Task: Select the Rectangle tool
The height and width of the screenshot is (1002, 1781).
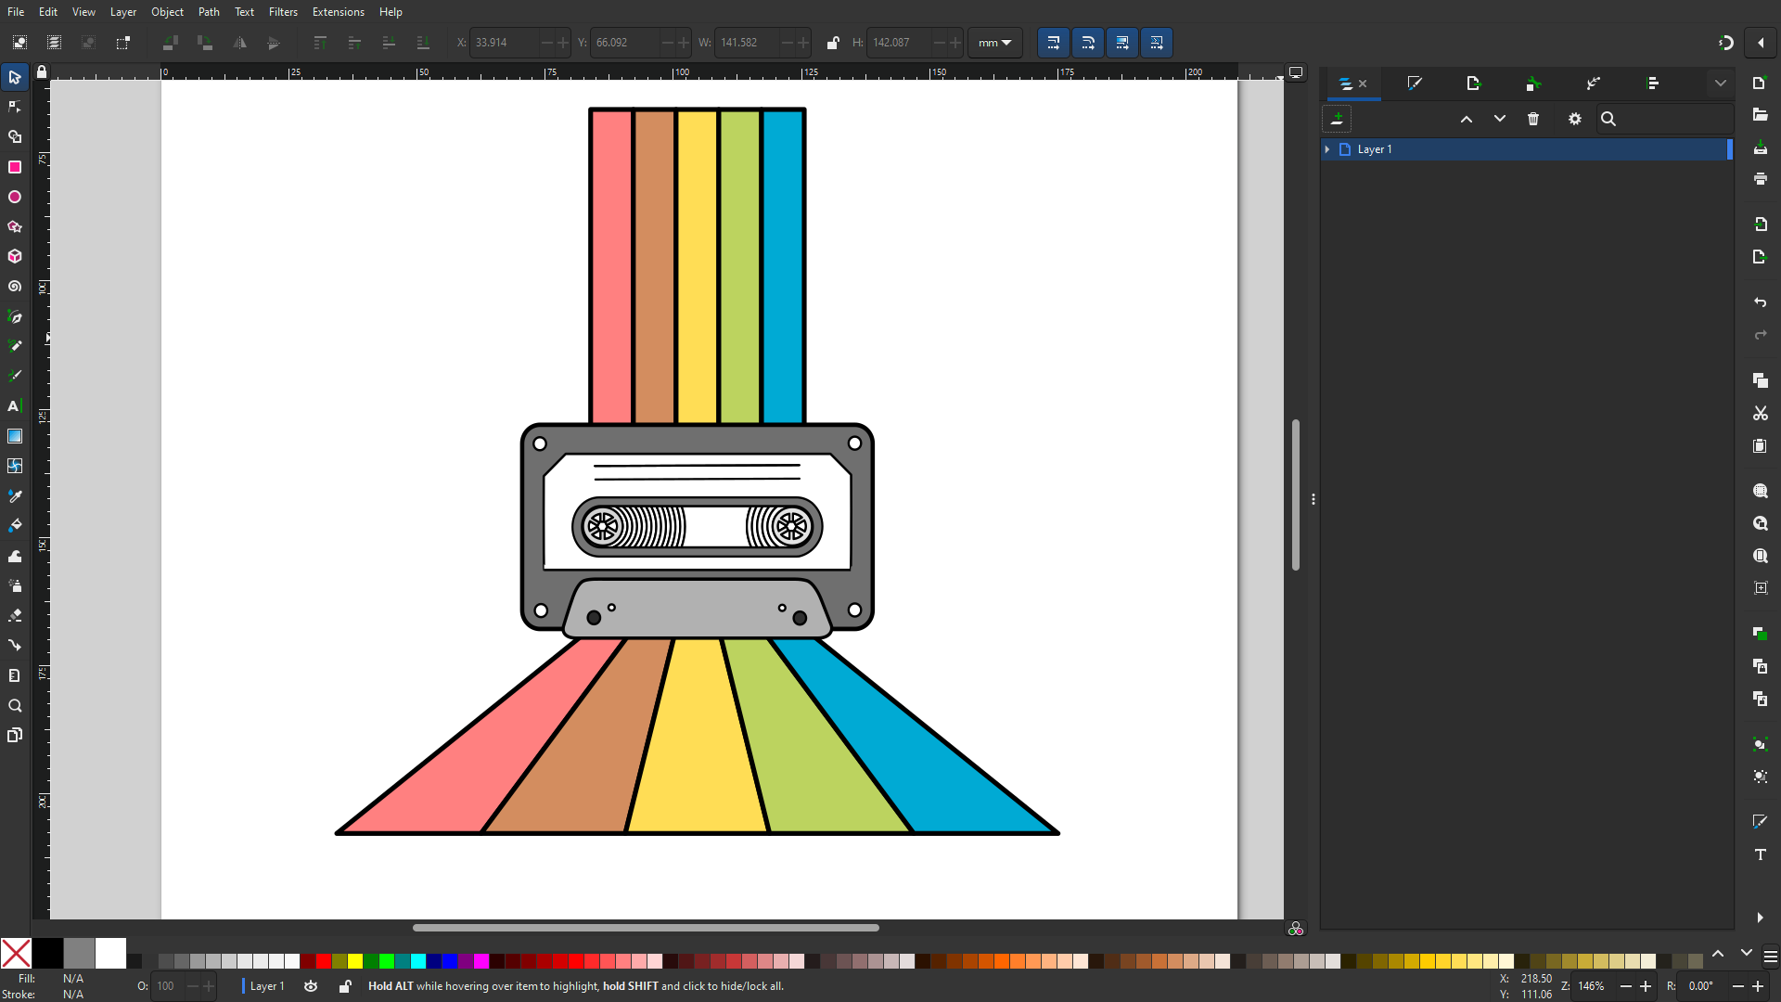Action: pyautogui.click(x=15, y=167)
